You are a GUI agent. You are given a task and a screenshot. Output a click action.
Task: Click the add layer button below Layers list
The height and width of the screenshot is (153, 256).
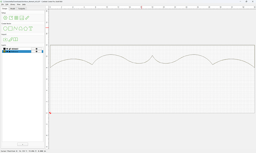pyautogui.click(x=23, y=144)
